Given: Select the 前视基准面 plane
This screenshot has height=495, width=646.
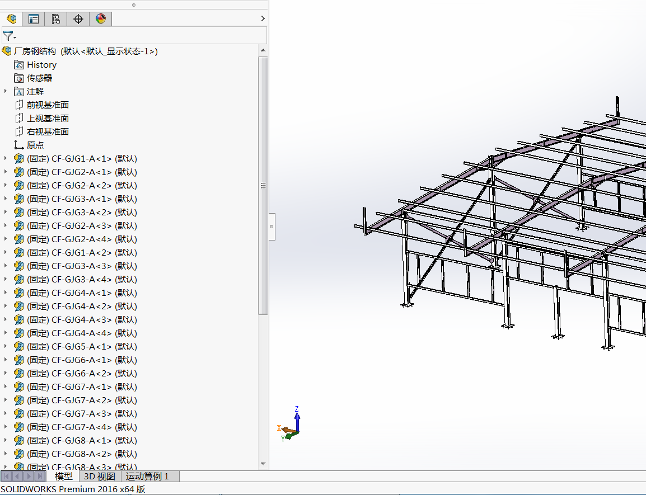Looking at the screenshot, I should tap(48, 105).
